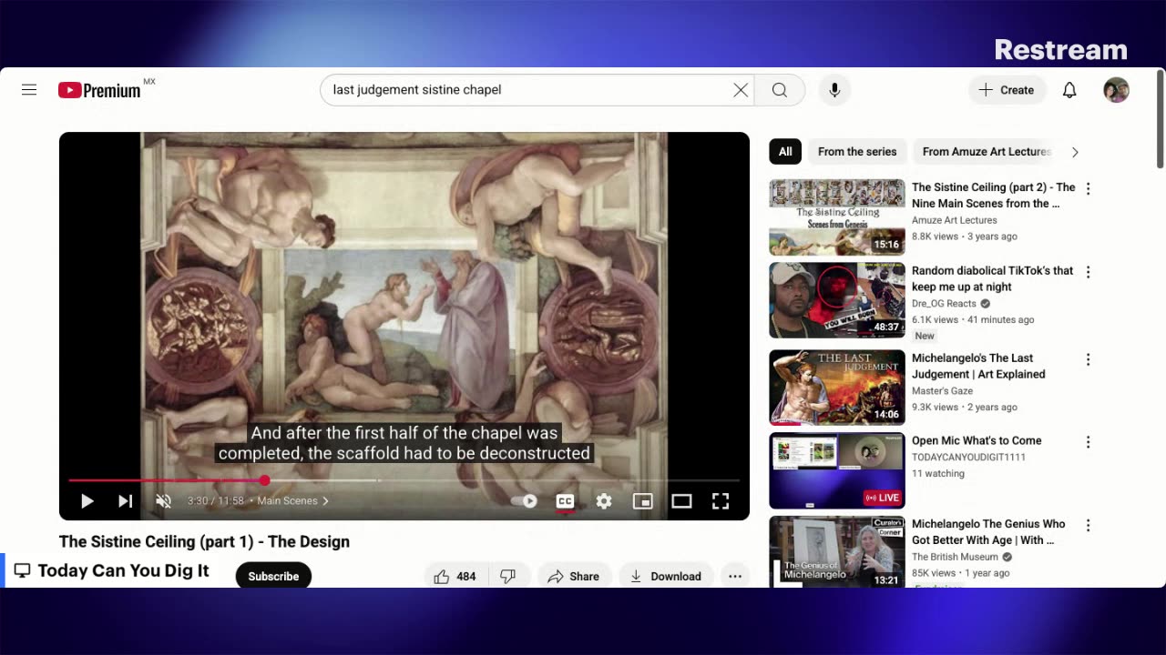
Task: Turn off closed captions
Action: coord(565,501)
